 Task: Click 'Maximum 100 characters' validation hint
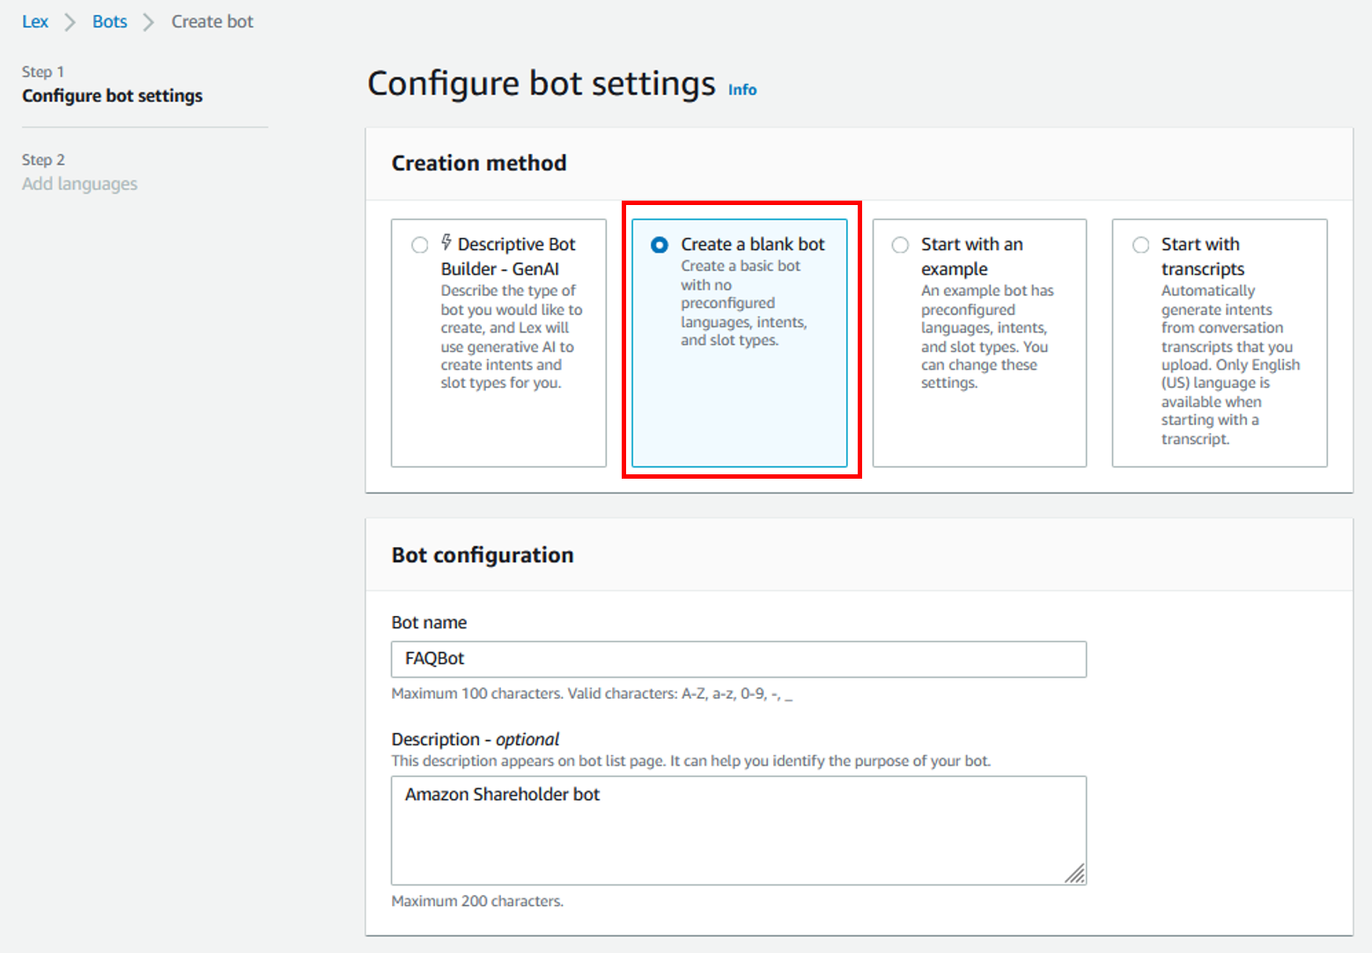click(592, 693)
